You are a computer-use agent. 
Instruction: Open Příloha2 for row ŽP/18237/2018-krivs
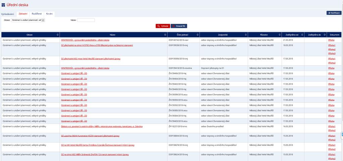click(x=332, y=130)
